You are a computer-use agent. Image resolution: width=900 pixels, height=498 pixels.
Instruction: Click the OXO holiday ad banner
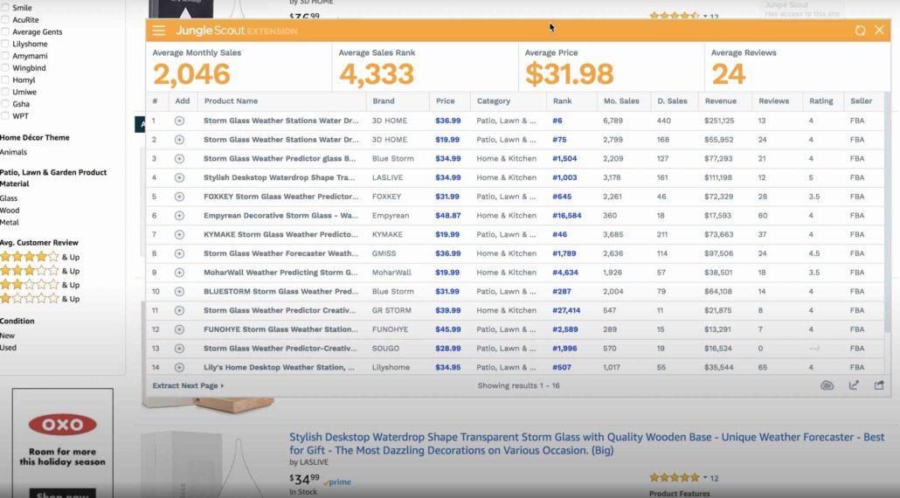[x=62, y=443]
